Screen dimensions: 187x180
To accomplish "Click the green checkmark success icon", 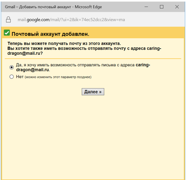I will 7,33.
